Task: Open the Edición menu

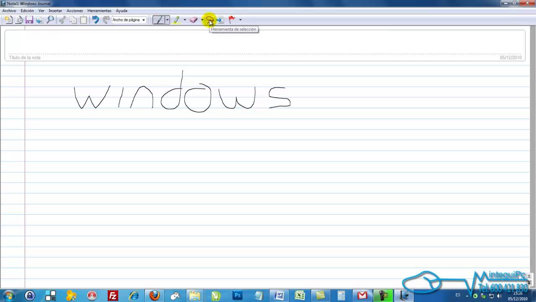Action: [x=27, y=10]
